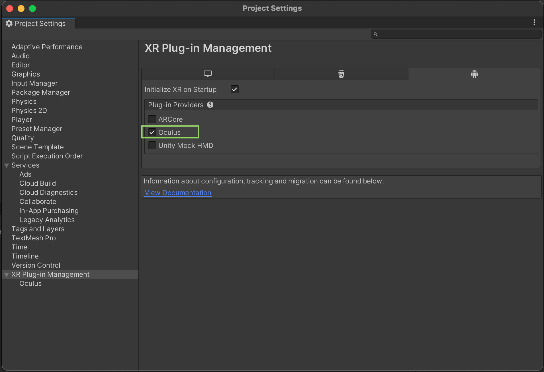Open Cloud Build under Services
Image resolution: width=544 pixels, height=372 pixels.
pos(38,183)
